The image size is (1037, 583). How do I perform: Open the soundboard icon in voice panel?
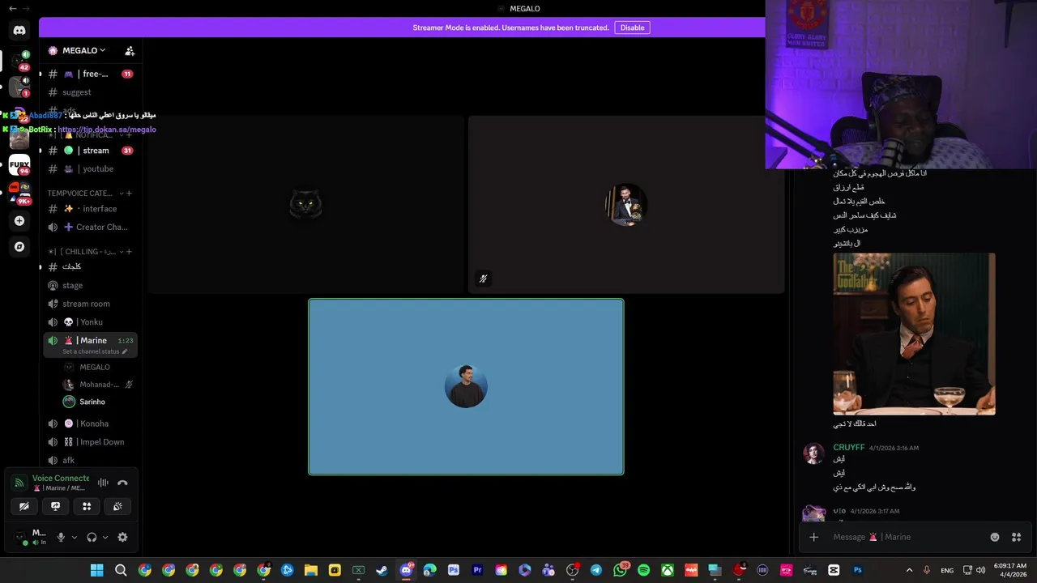pyautogui.click(x=117, y=506)
